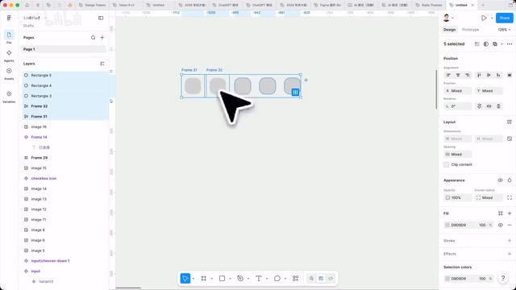Viewport: 516px width, 290px height.
Task: Open Frame tool options dropdown arrow
Action: click(x=211, y=279)
